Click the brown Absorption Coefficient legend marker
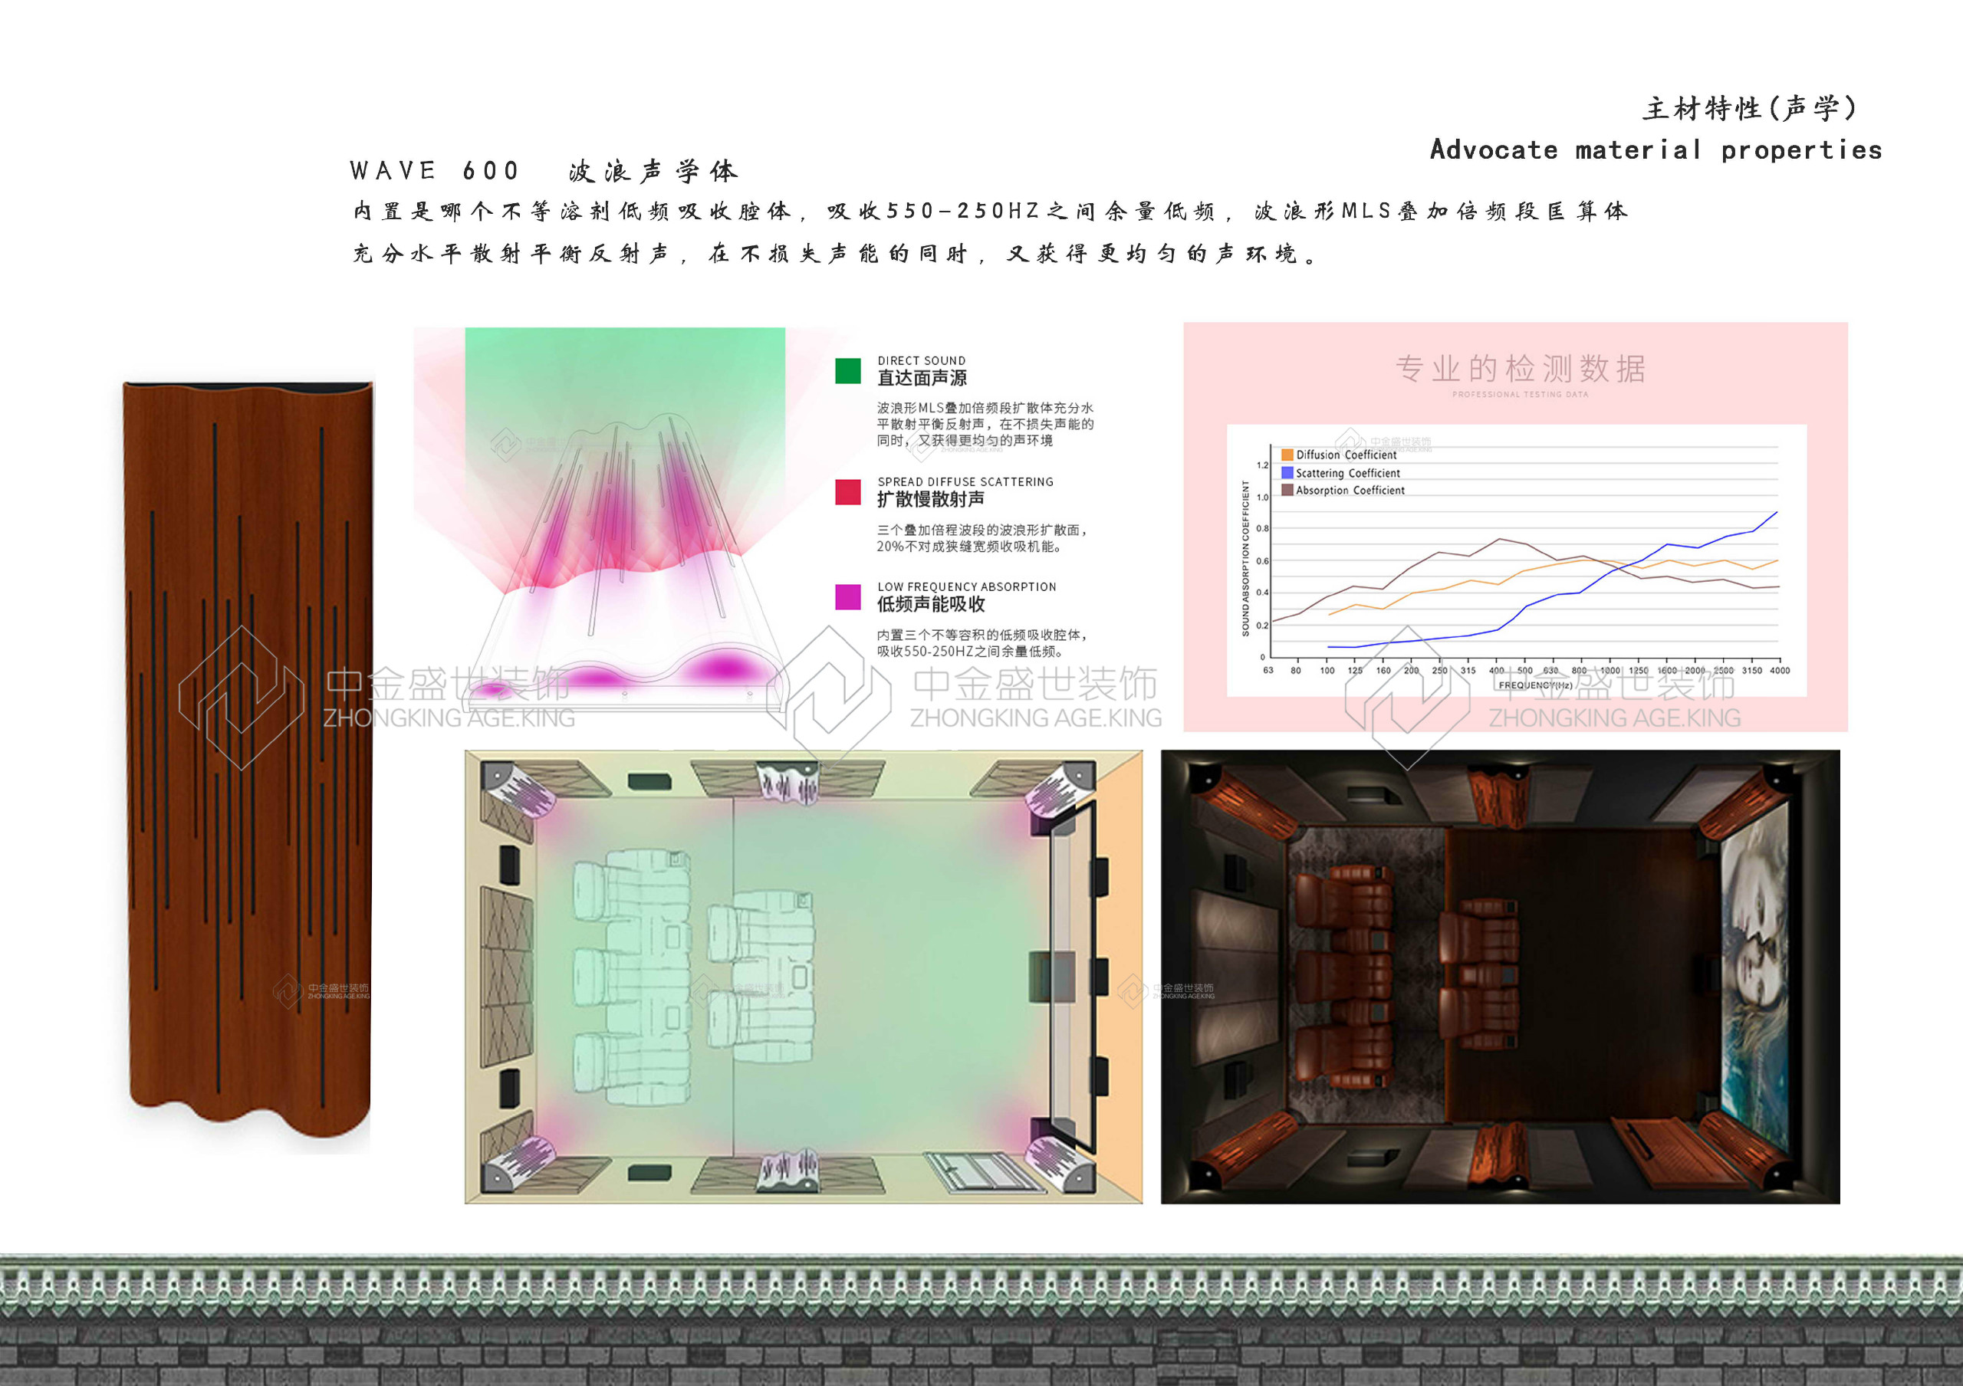 pyautogui.click(x=1287, y=490)
